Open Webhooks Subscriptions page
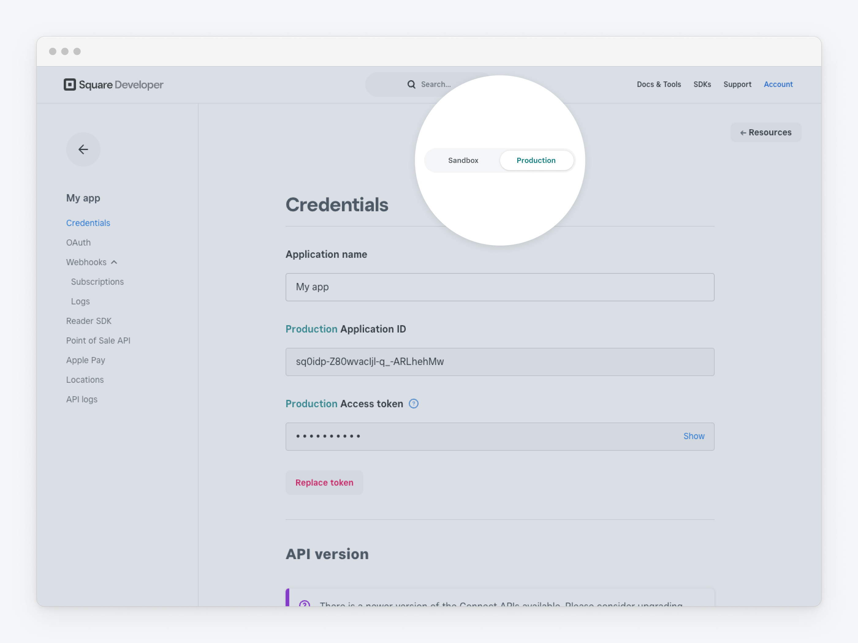858x643 pixels. pos(97,282)
